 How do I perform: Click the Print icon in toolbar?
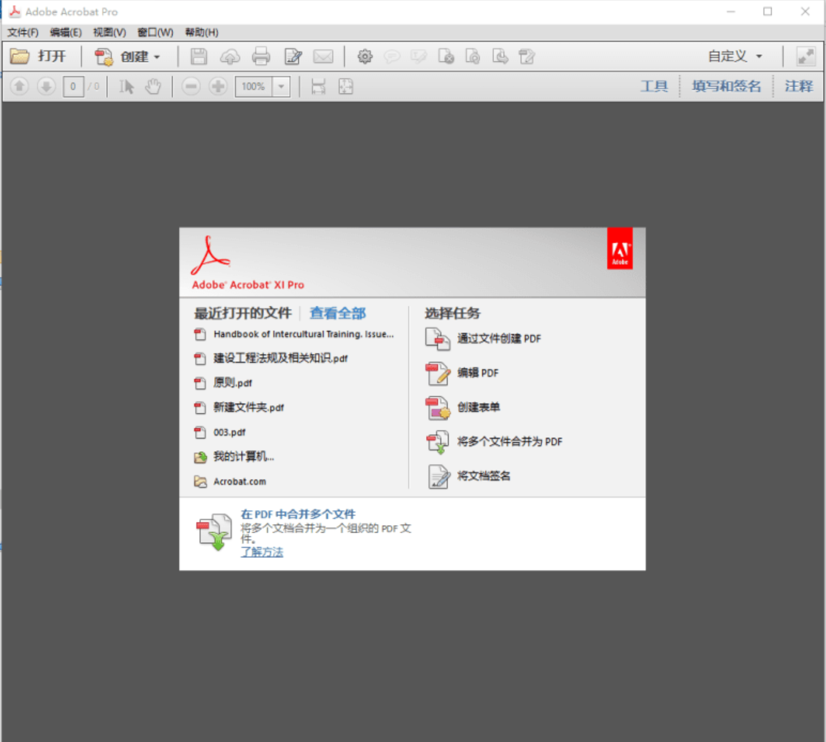pos(261,57)
